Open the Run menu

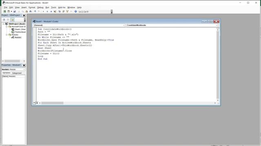[x=47, y=7]
